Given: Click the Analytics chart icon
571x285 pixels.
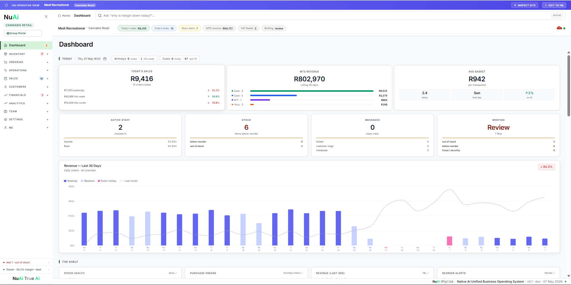Looking at the screenshot, I should coord(6,103).
